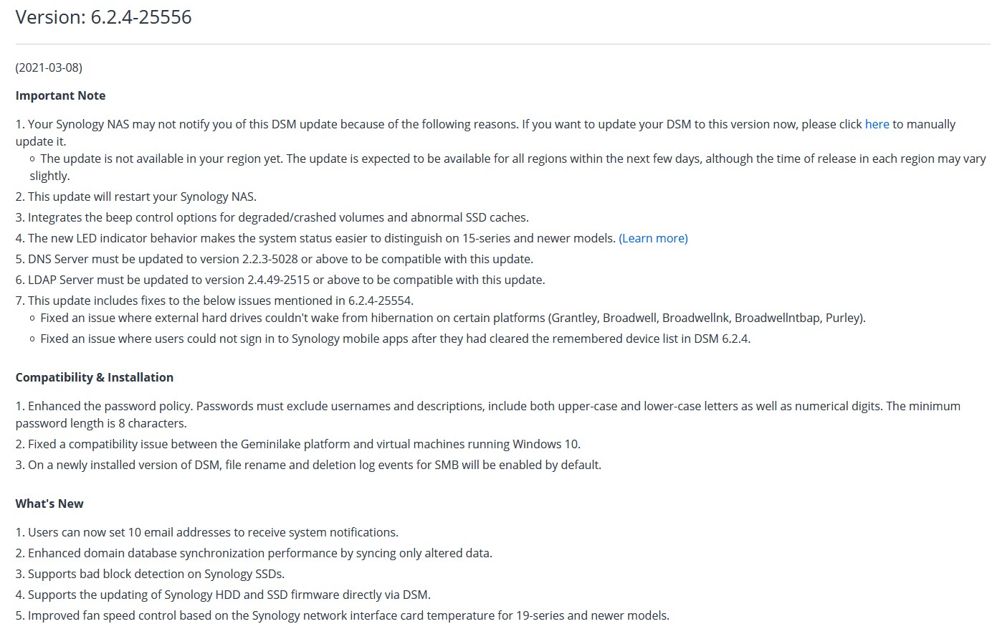Click the enhanced password policy item
The width and height of the screenshot is (992, 624).
point(487,406)
